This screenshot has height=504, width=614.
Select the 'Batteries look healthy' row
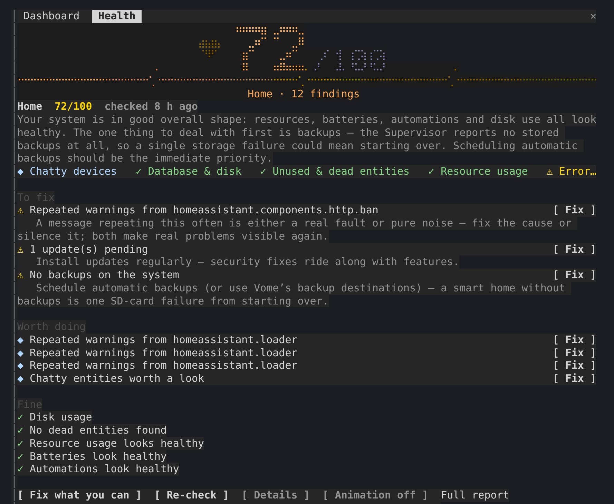click(92, 456)
